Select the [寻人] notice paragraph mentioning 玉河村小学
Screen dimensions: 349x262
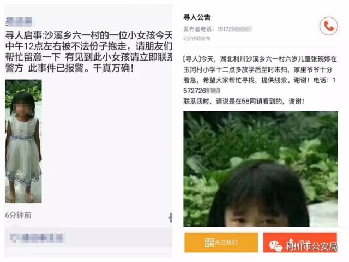260,75
